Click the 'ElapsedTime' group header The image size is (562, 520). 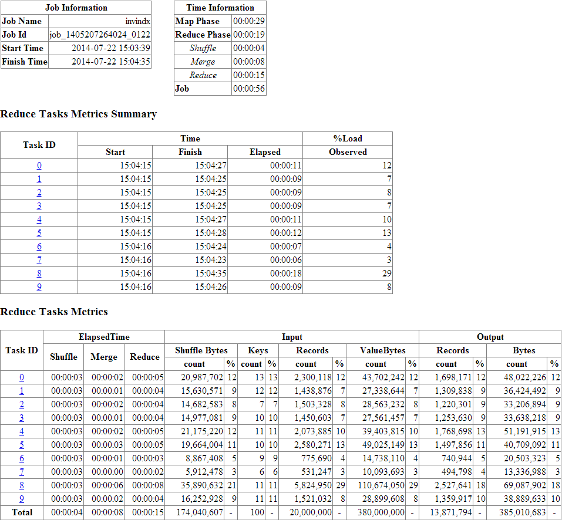(x=104, y=337)
